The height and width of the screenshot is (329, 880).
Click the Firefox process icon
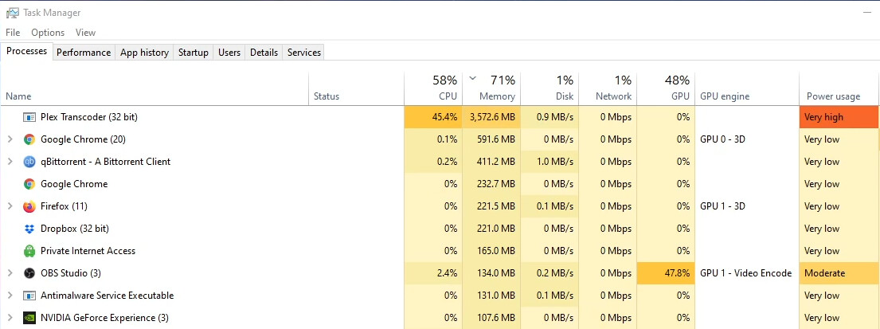coord(29,206)
